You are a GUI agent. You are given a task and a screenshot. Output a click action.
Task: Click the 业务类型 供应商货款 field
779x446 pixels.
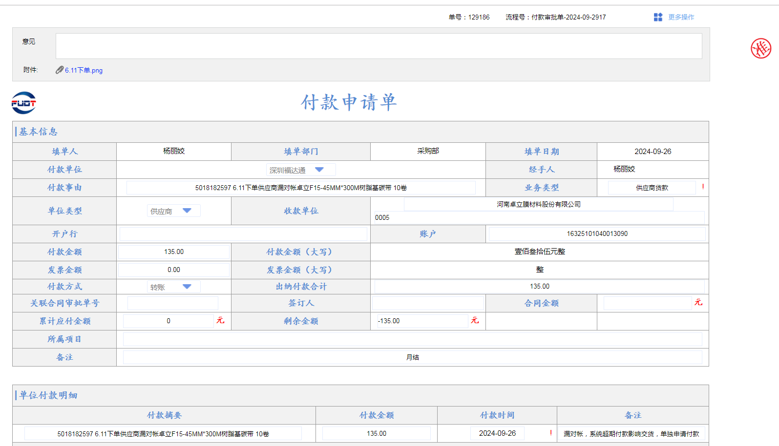pyautogui.click(x=652, y=188)
